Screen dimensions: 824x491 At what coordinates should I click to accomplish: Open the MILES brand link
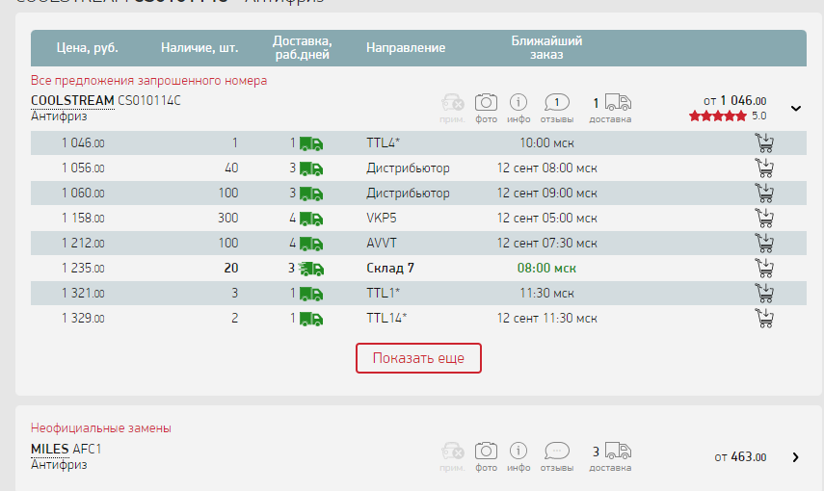(50, 449)
